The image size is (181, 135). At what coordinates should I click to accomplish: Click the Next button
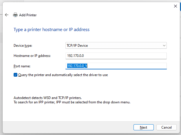[143, 127]
